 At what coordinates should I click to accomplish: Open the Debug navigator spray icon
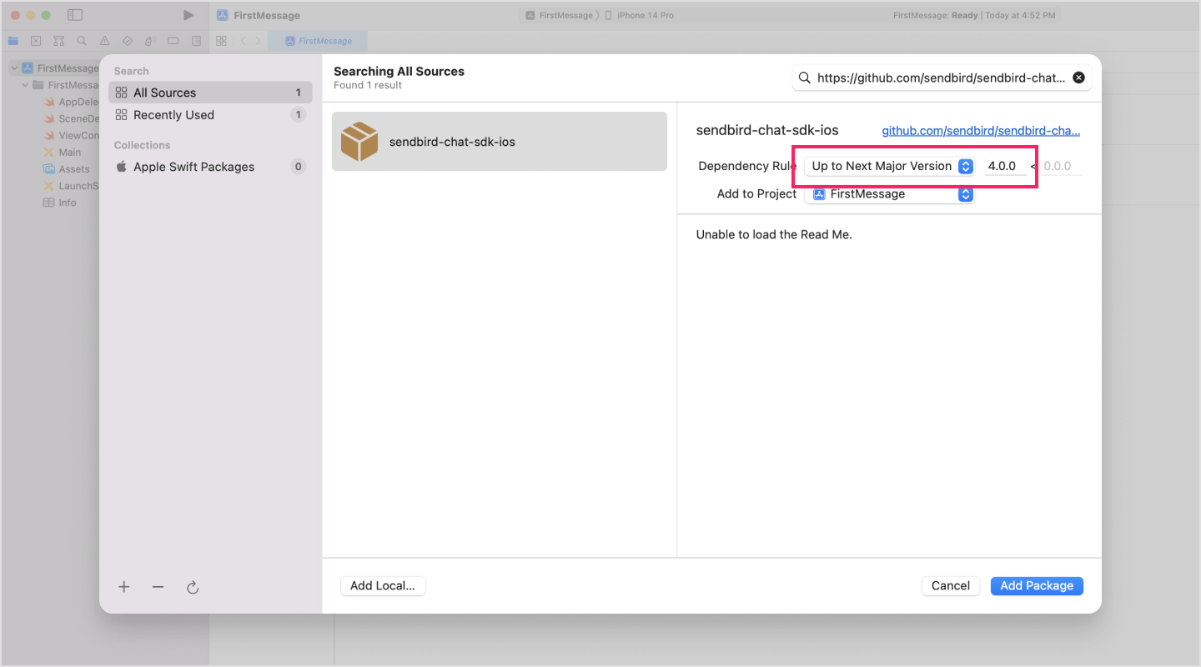[150, 40]
